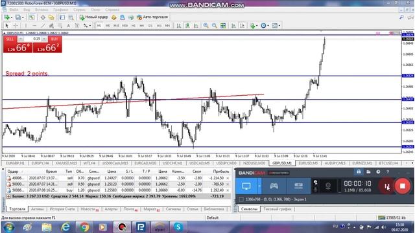
Task: Select the arrow cursor tool
Action: [7, 26]
